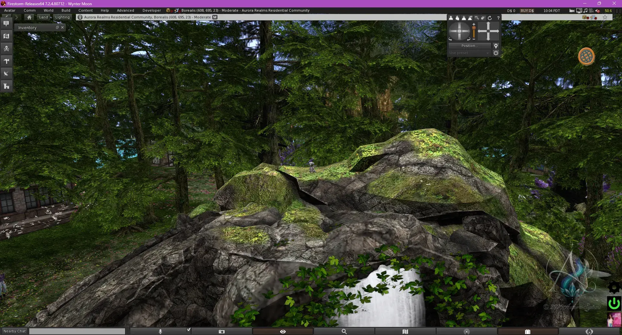
Task: Click the microphone voice button
Action: point(160,331)
